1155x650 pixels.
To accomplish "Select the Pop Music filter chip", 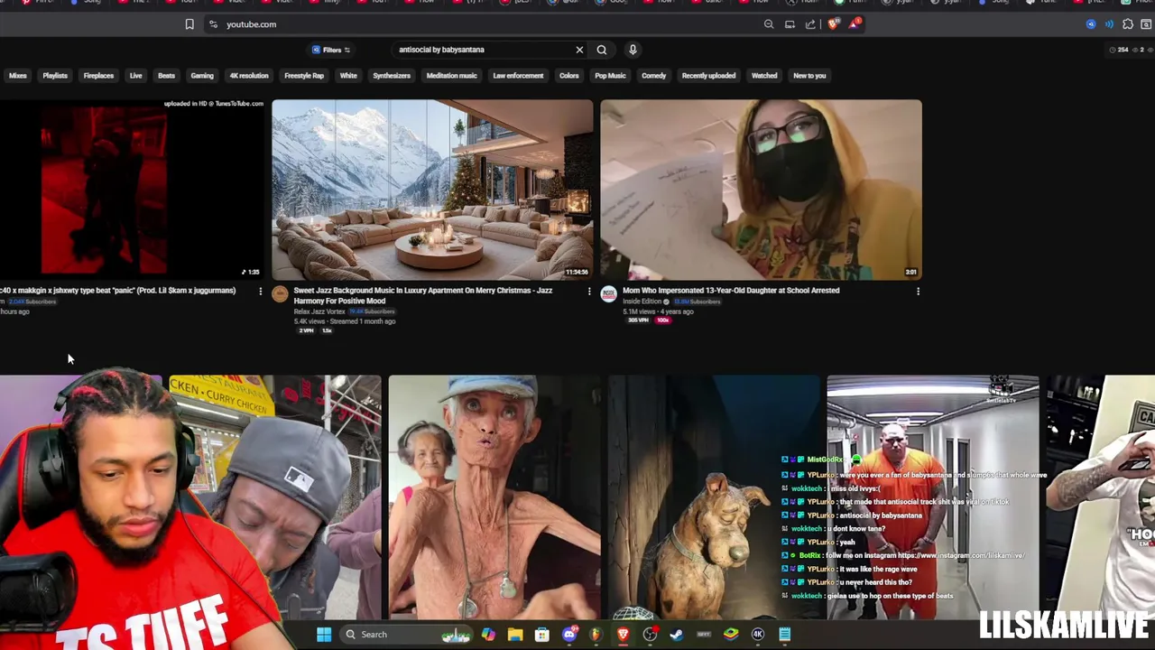I will coord(610,76).
